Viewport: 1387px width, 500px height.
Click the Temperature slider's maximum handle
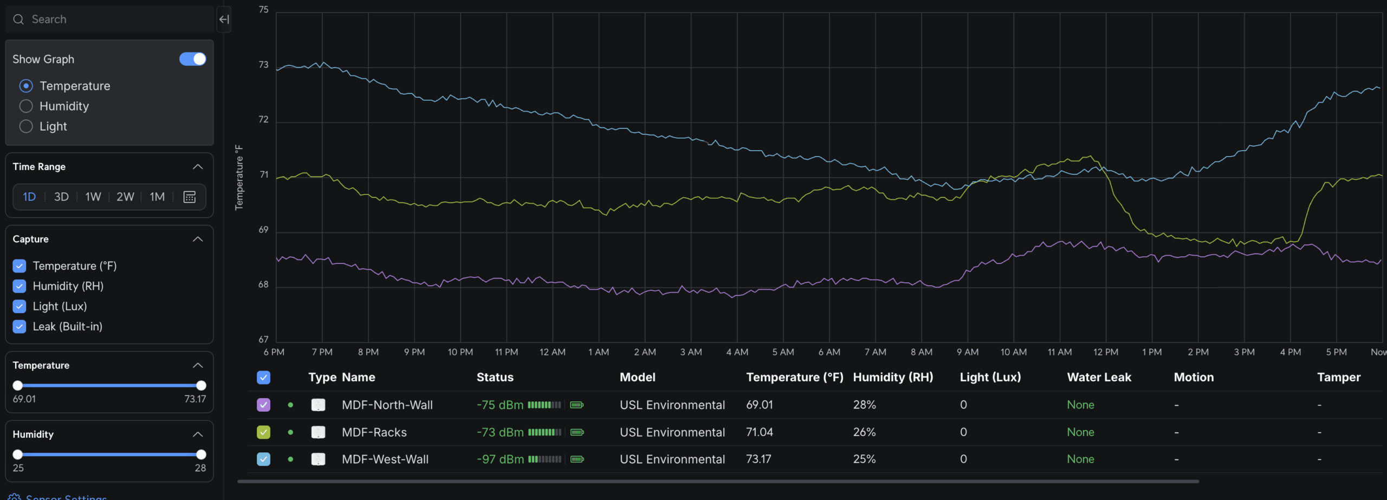[x=201, y=386]
